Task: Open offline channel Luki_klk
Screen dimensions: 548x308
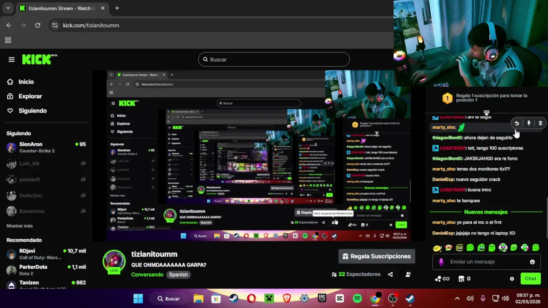Action: (x=46, y=164)
